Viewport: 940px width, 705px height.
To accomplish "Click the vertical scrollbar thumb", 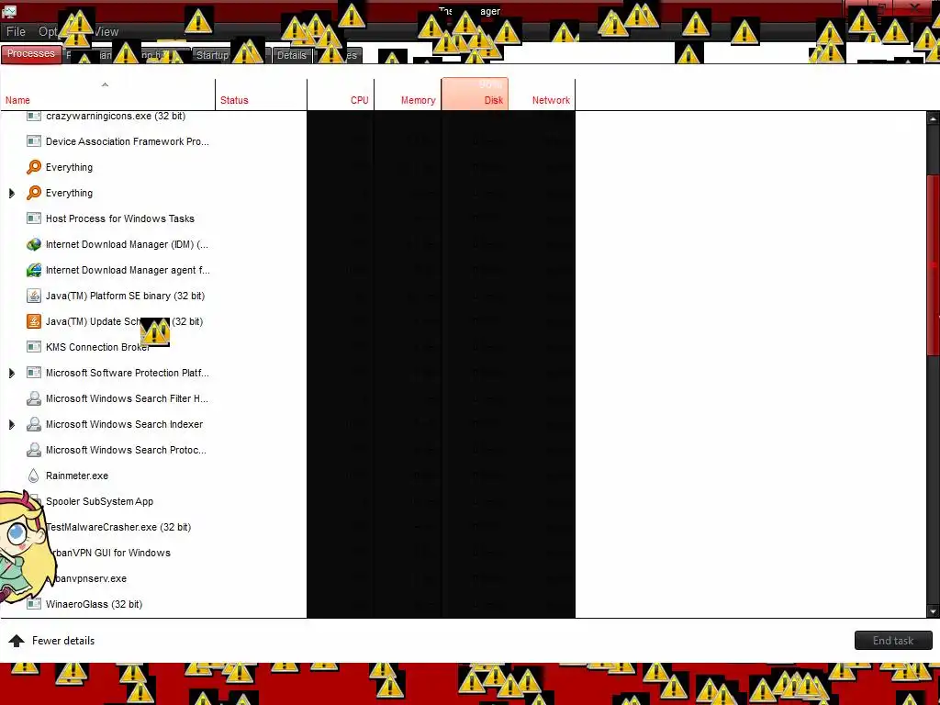I will [x=933, y=263].
